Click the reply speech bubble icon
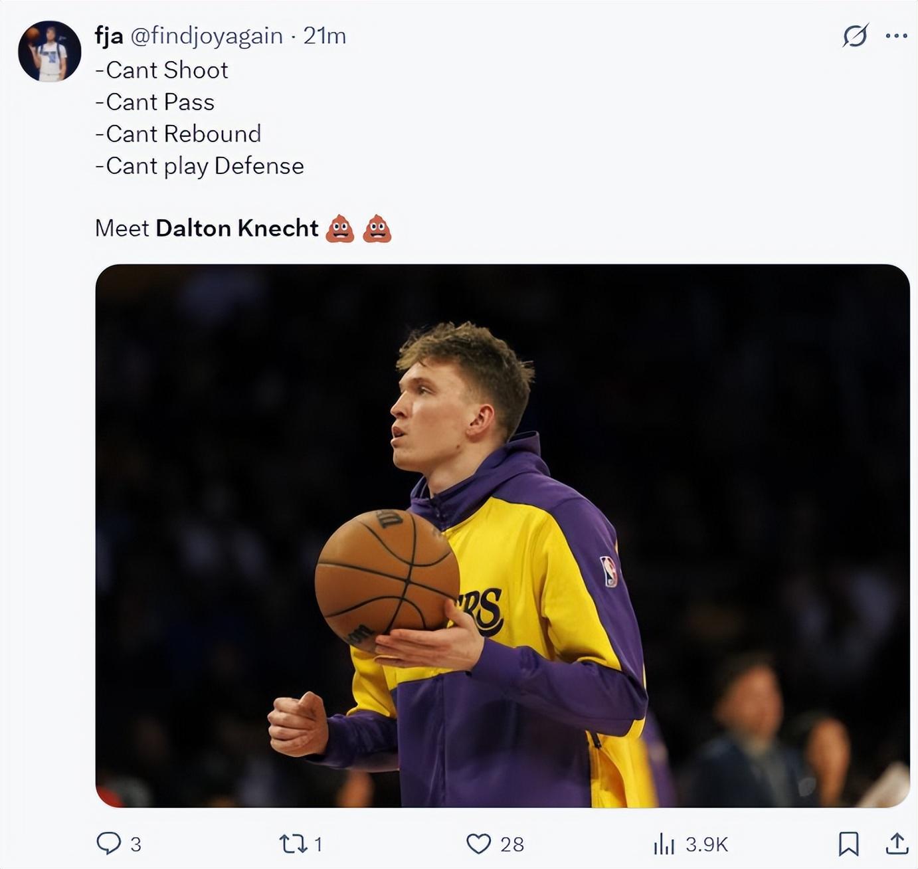The height and width of the screenshot is (869, 918). [x=108, y=843]
